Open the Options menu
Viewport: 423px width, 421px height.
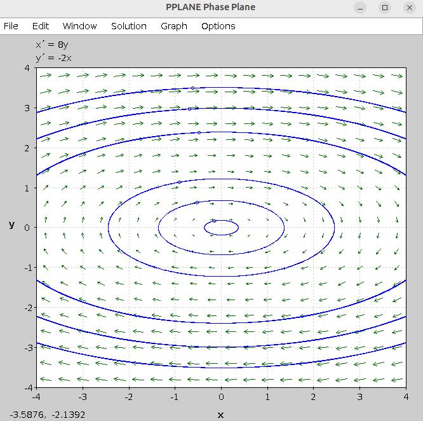[218, 26]
